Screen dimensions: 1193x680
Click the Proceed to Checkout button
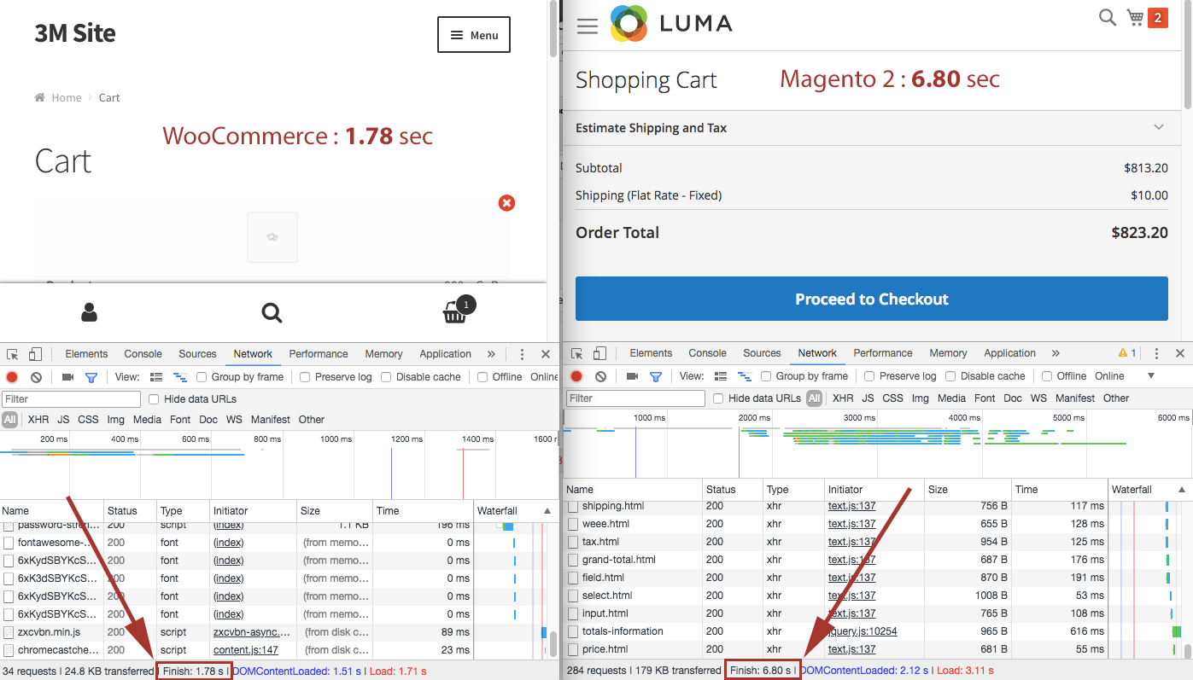pos(871,299)
